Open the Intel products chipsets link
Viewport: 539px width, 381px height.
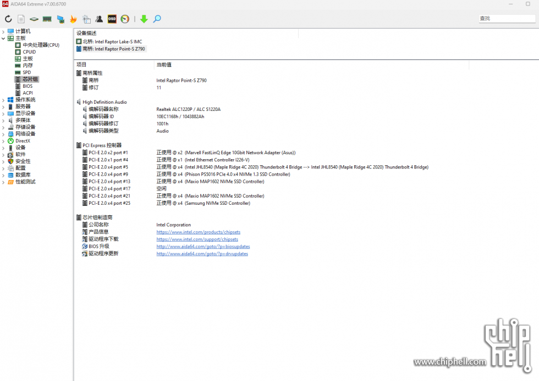[x=199, y=232]
